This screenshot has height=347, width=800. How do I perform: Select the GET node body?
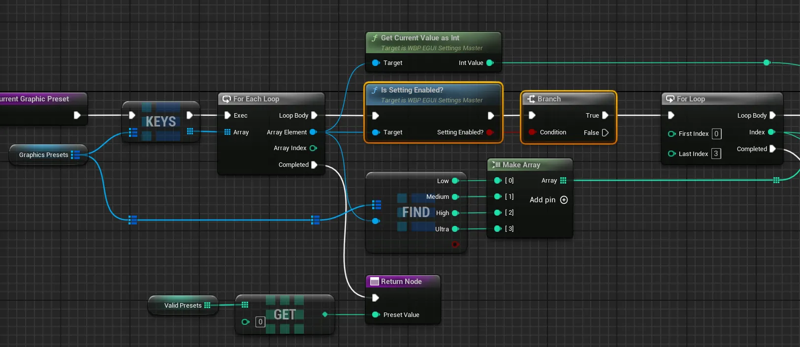point(285,315)
